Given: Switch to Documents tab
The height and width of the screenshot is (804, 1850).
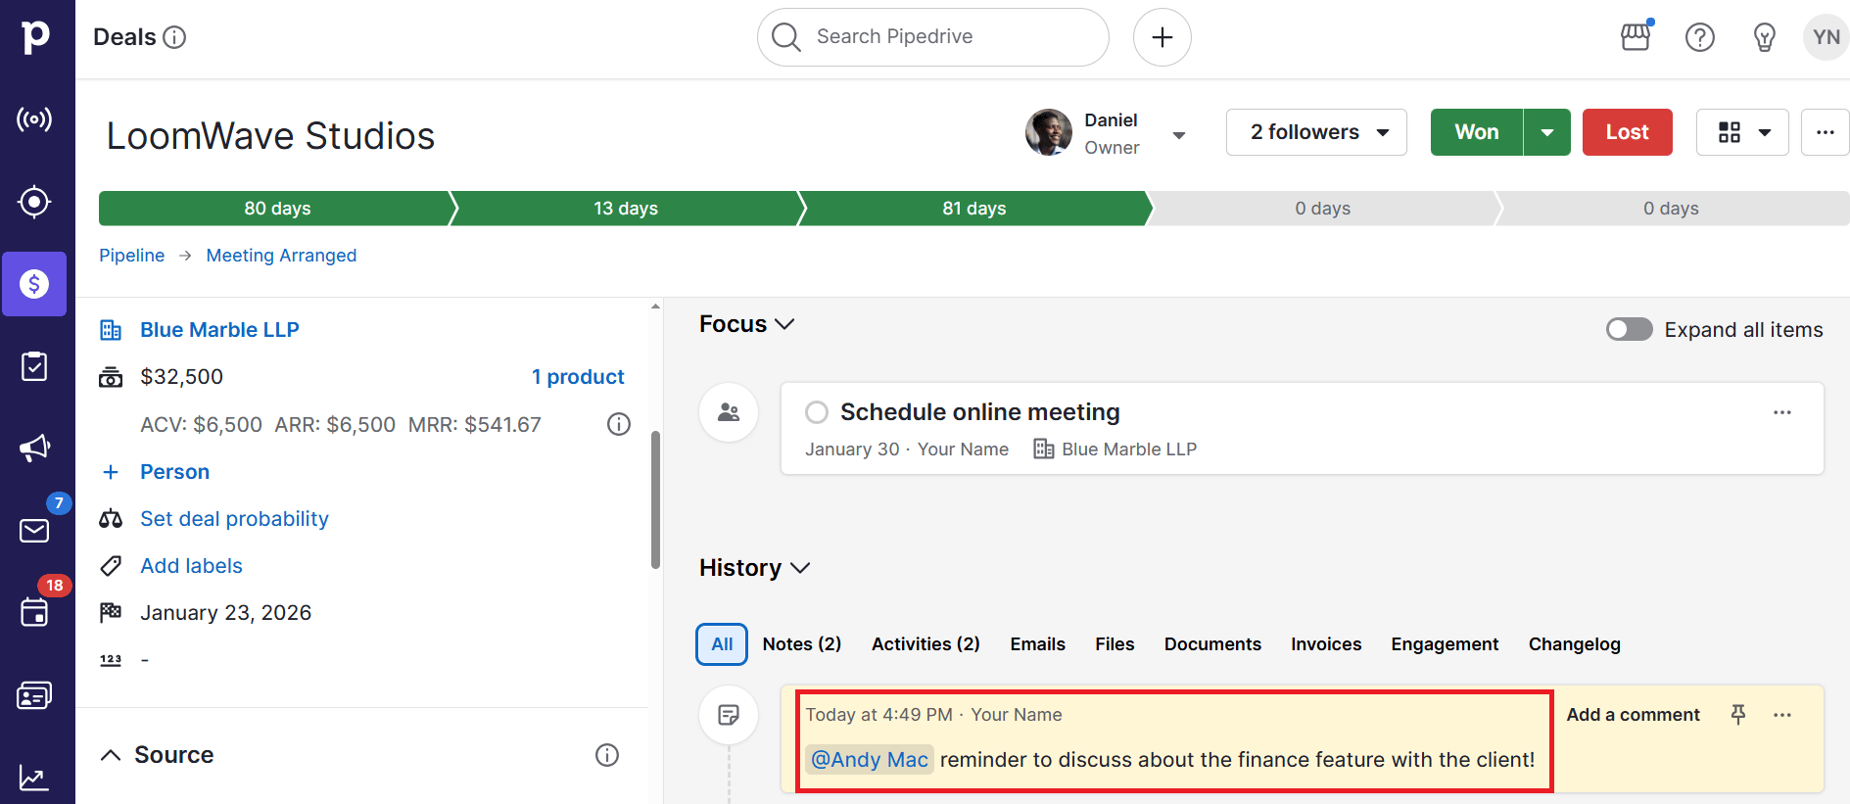Looking at the screenshot, I should pos(1212,644).
